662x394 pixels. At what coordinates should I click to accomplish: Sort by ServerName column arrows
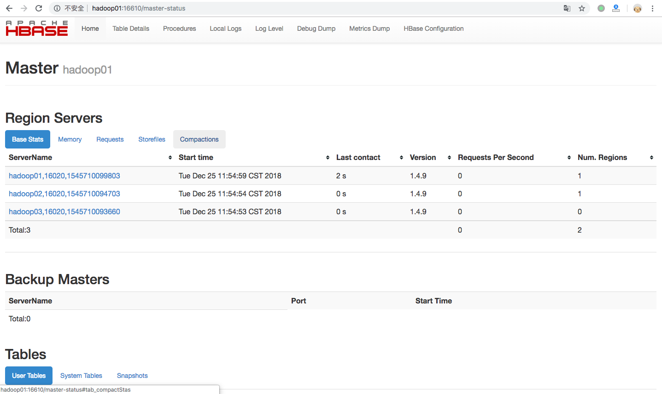pos(170,158)
